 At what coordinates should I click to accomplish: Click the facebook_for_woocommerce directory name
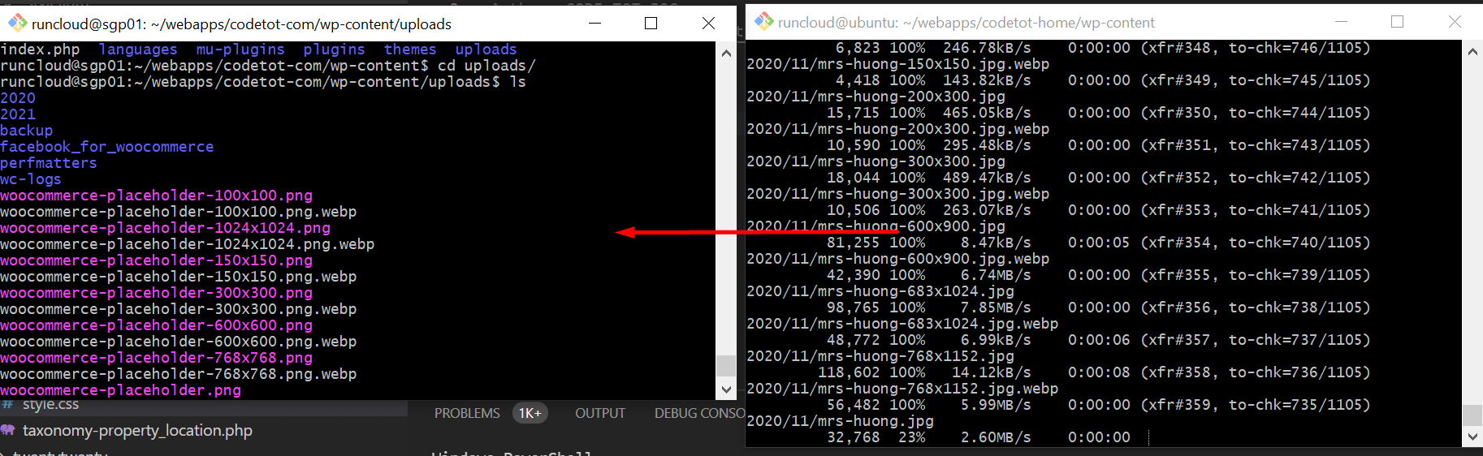click(106, 147)
